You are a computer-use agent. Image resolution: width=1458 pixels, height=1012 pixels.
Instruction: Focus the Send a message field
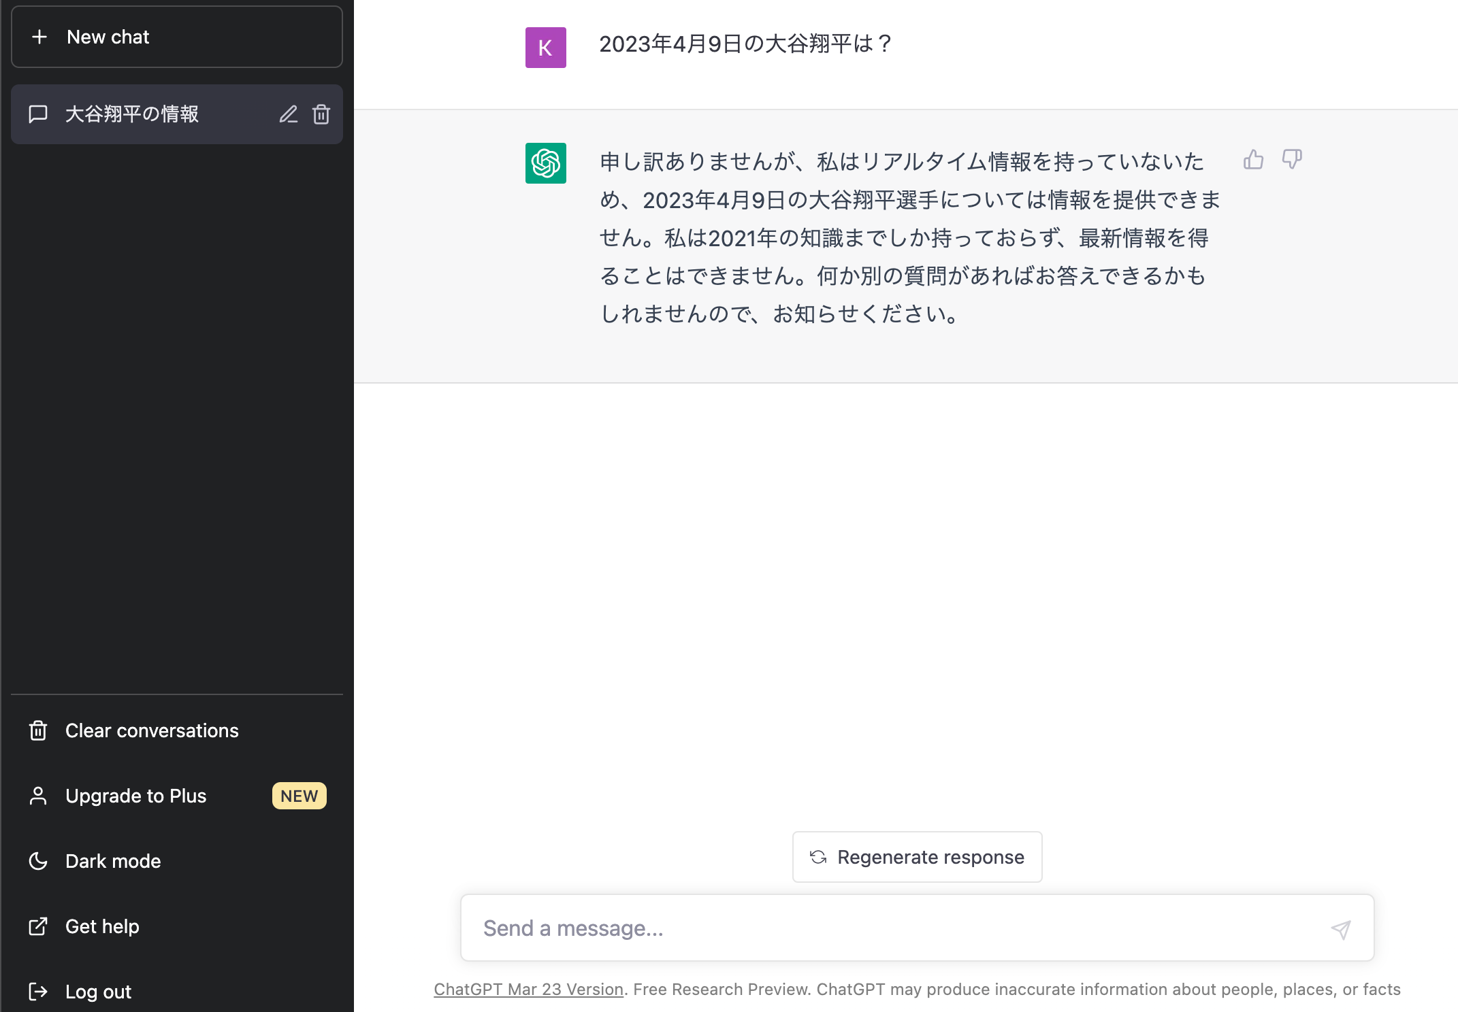917,928
